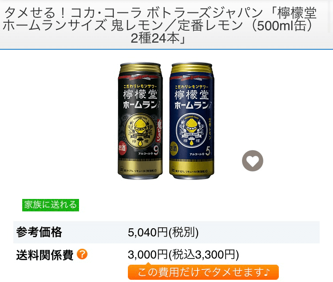Tap the orange この費用だけでタメせます button
The height and width of the screenshot is (282, 333).
click(203, 272)
